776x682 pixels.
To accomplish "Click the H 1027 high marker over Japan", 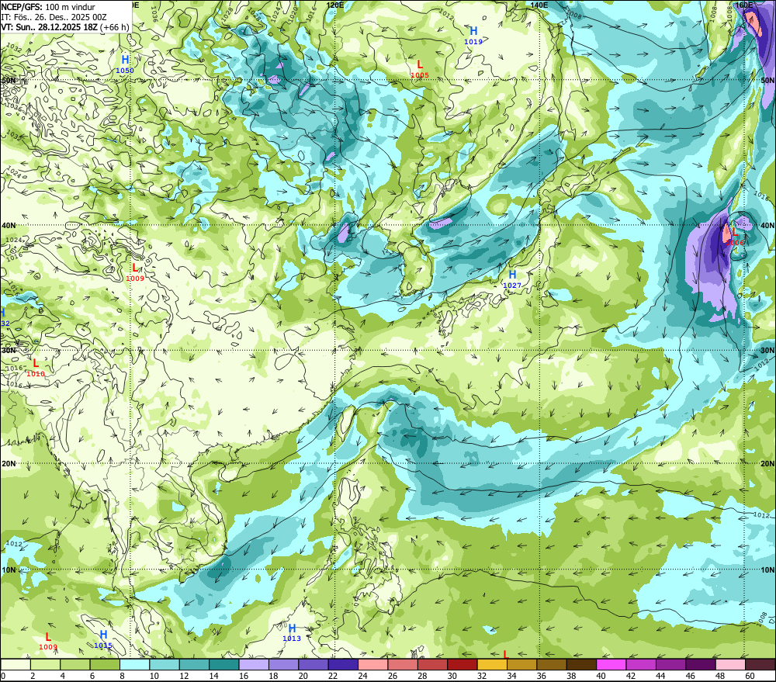I will (x=512, y=279).
